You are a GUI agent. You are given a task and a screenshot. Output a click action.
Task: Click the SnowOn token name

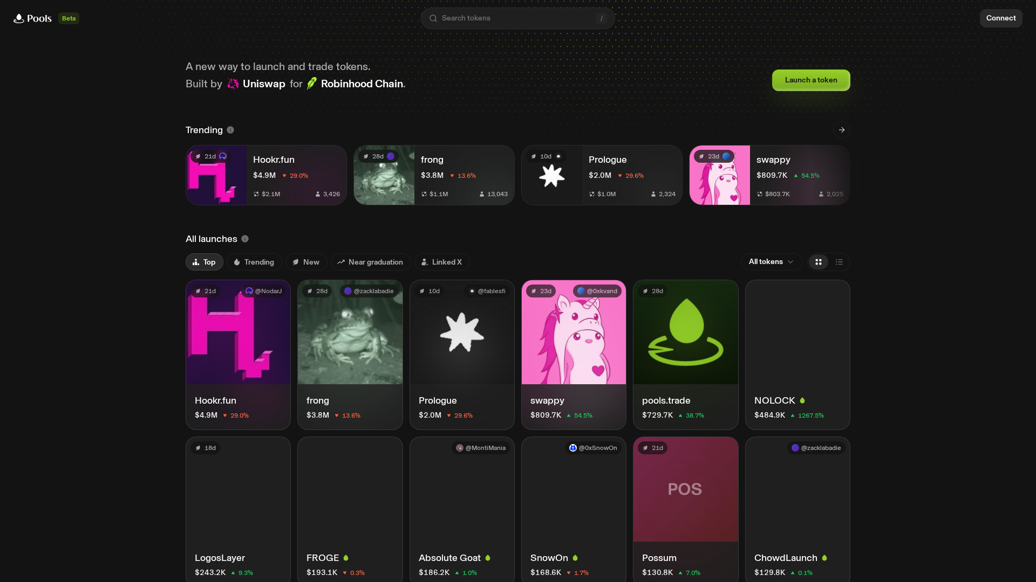(549, 558)
